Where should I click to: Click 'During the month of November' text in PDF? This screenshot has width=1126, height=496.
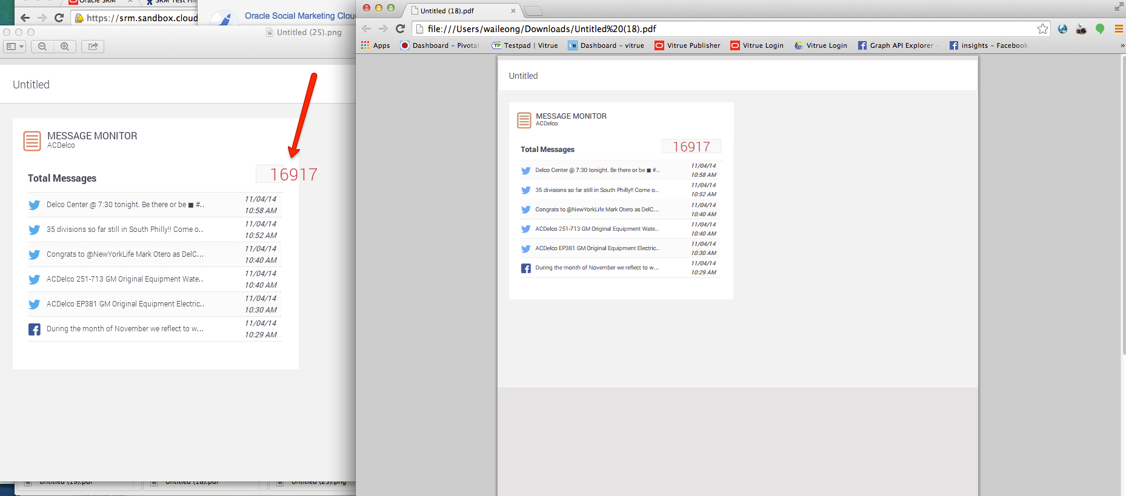pyautogui.click(x=597, y=268)
